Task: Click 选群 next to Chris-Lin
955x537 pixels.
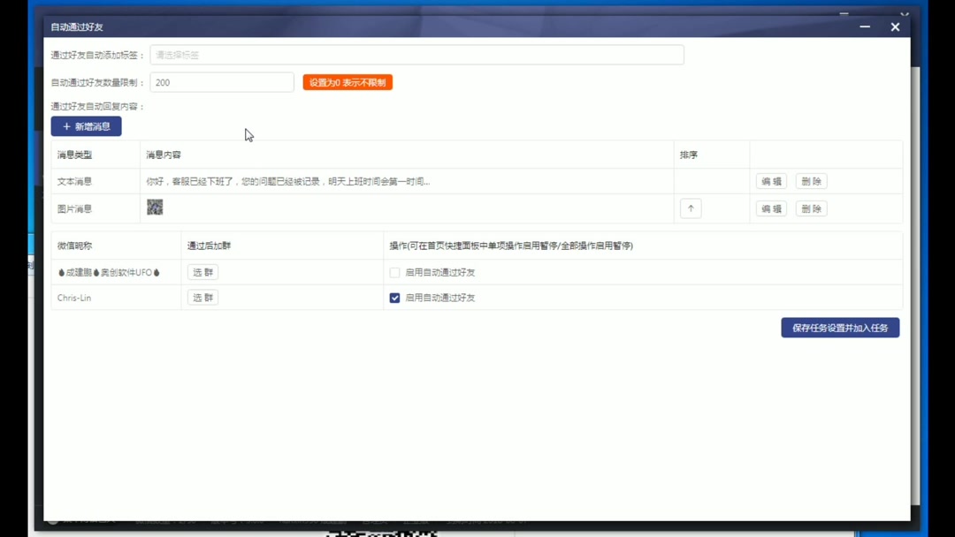Action: point(202,298)
